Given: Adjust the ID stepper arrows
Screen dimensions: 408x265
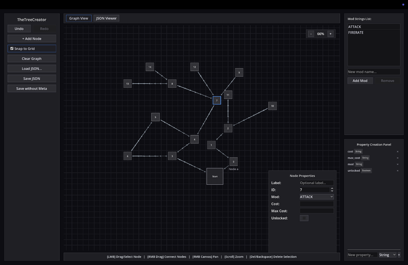Looking at the screenshot, I should 332,190.
